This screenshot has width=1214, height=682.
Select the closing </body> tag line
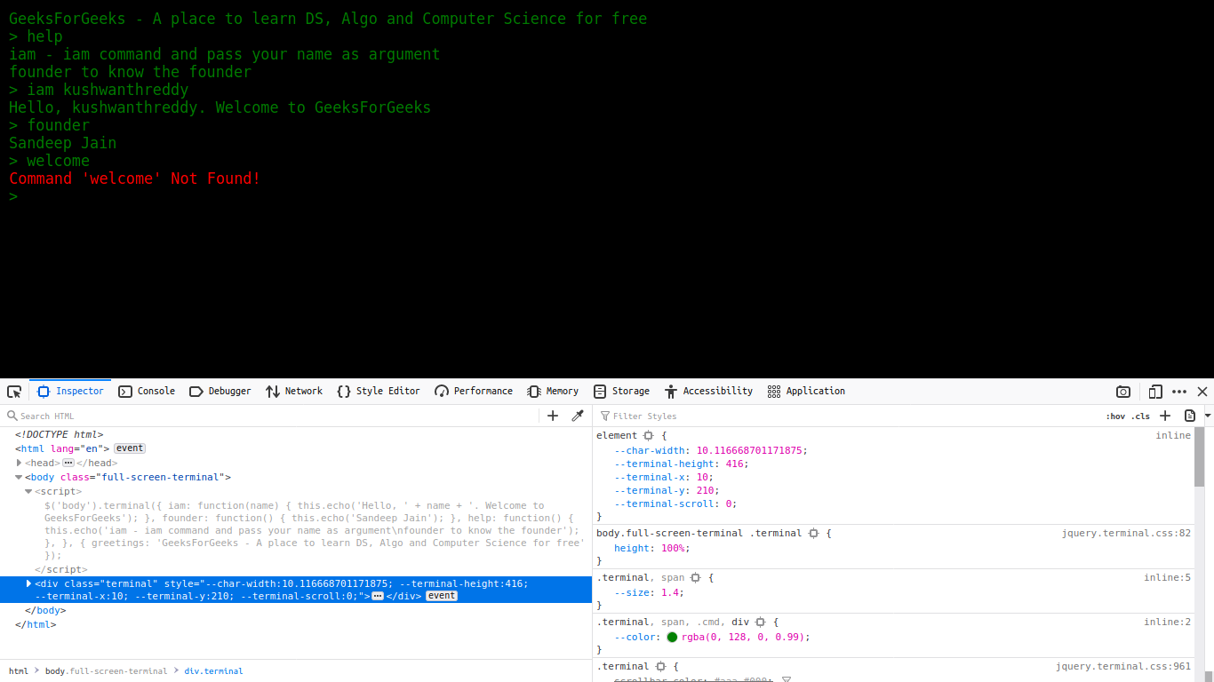tap(45, 610)
